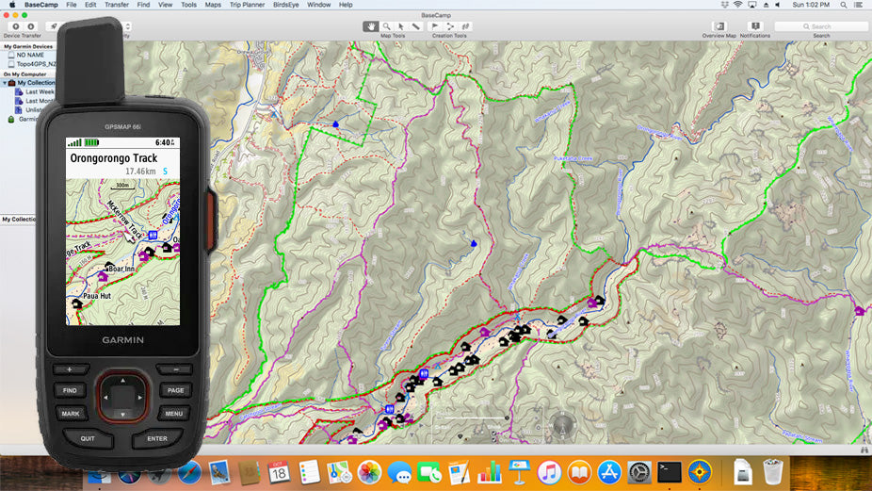Click the menu bar clock Sun 1:02 PM
This screenshot has height=491, width=872.
pyautogui.click(x=811, y=5)
